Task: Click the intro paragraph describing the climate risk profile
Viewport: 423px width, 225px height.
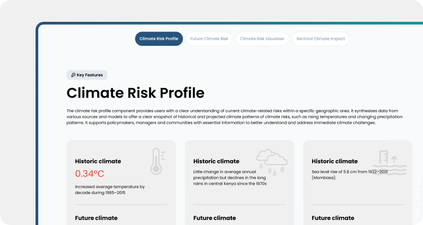Action: [x=232, y=117]
